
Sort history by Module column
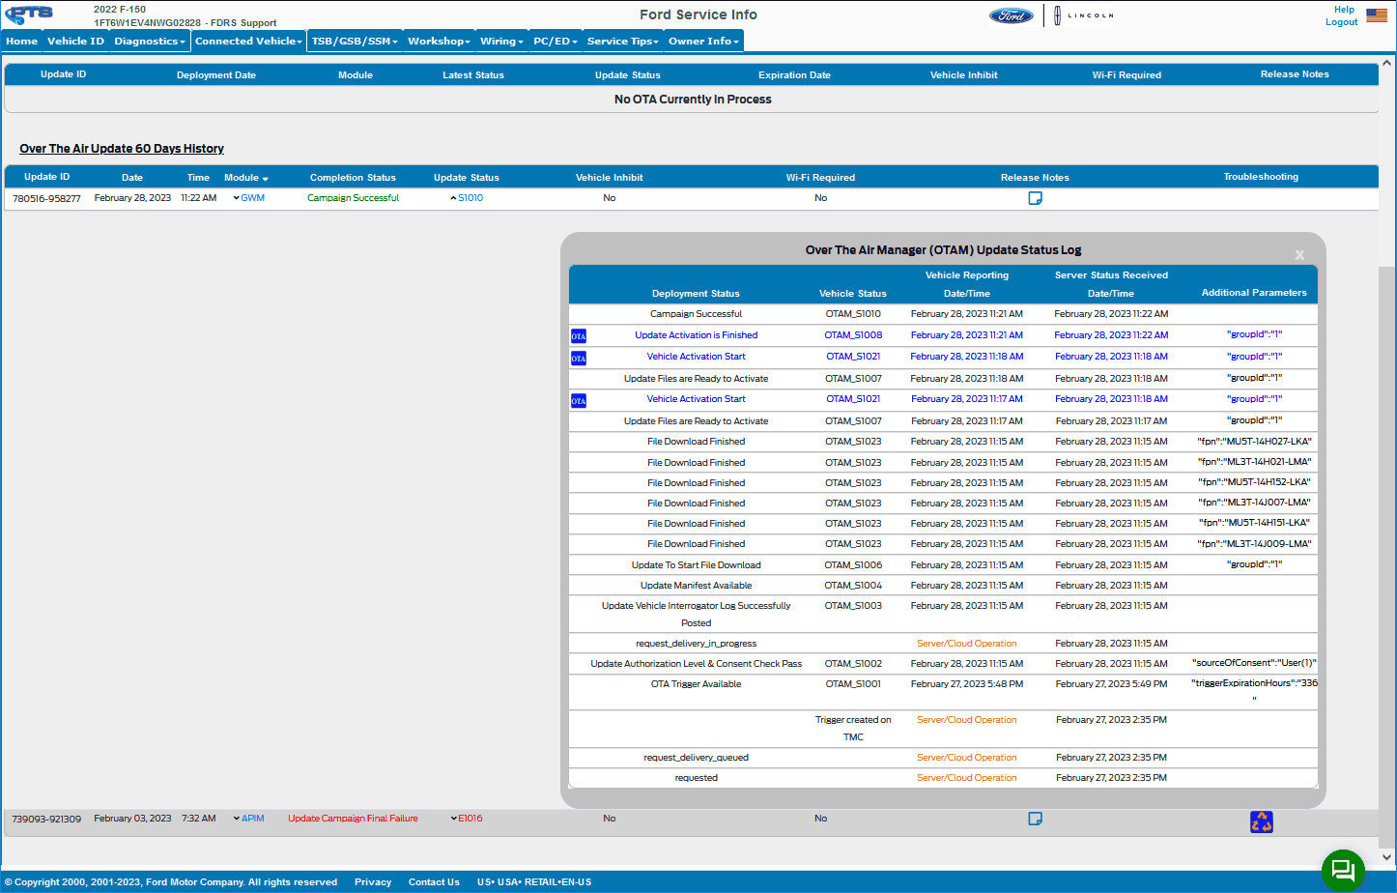click(x=246, y=178)
